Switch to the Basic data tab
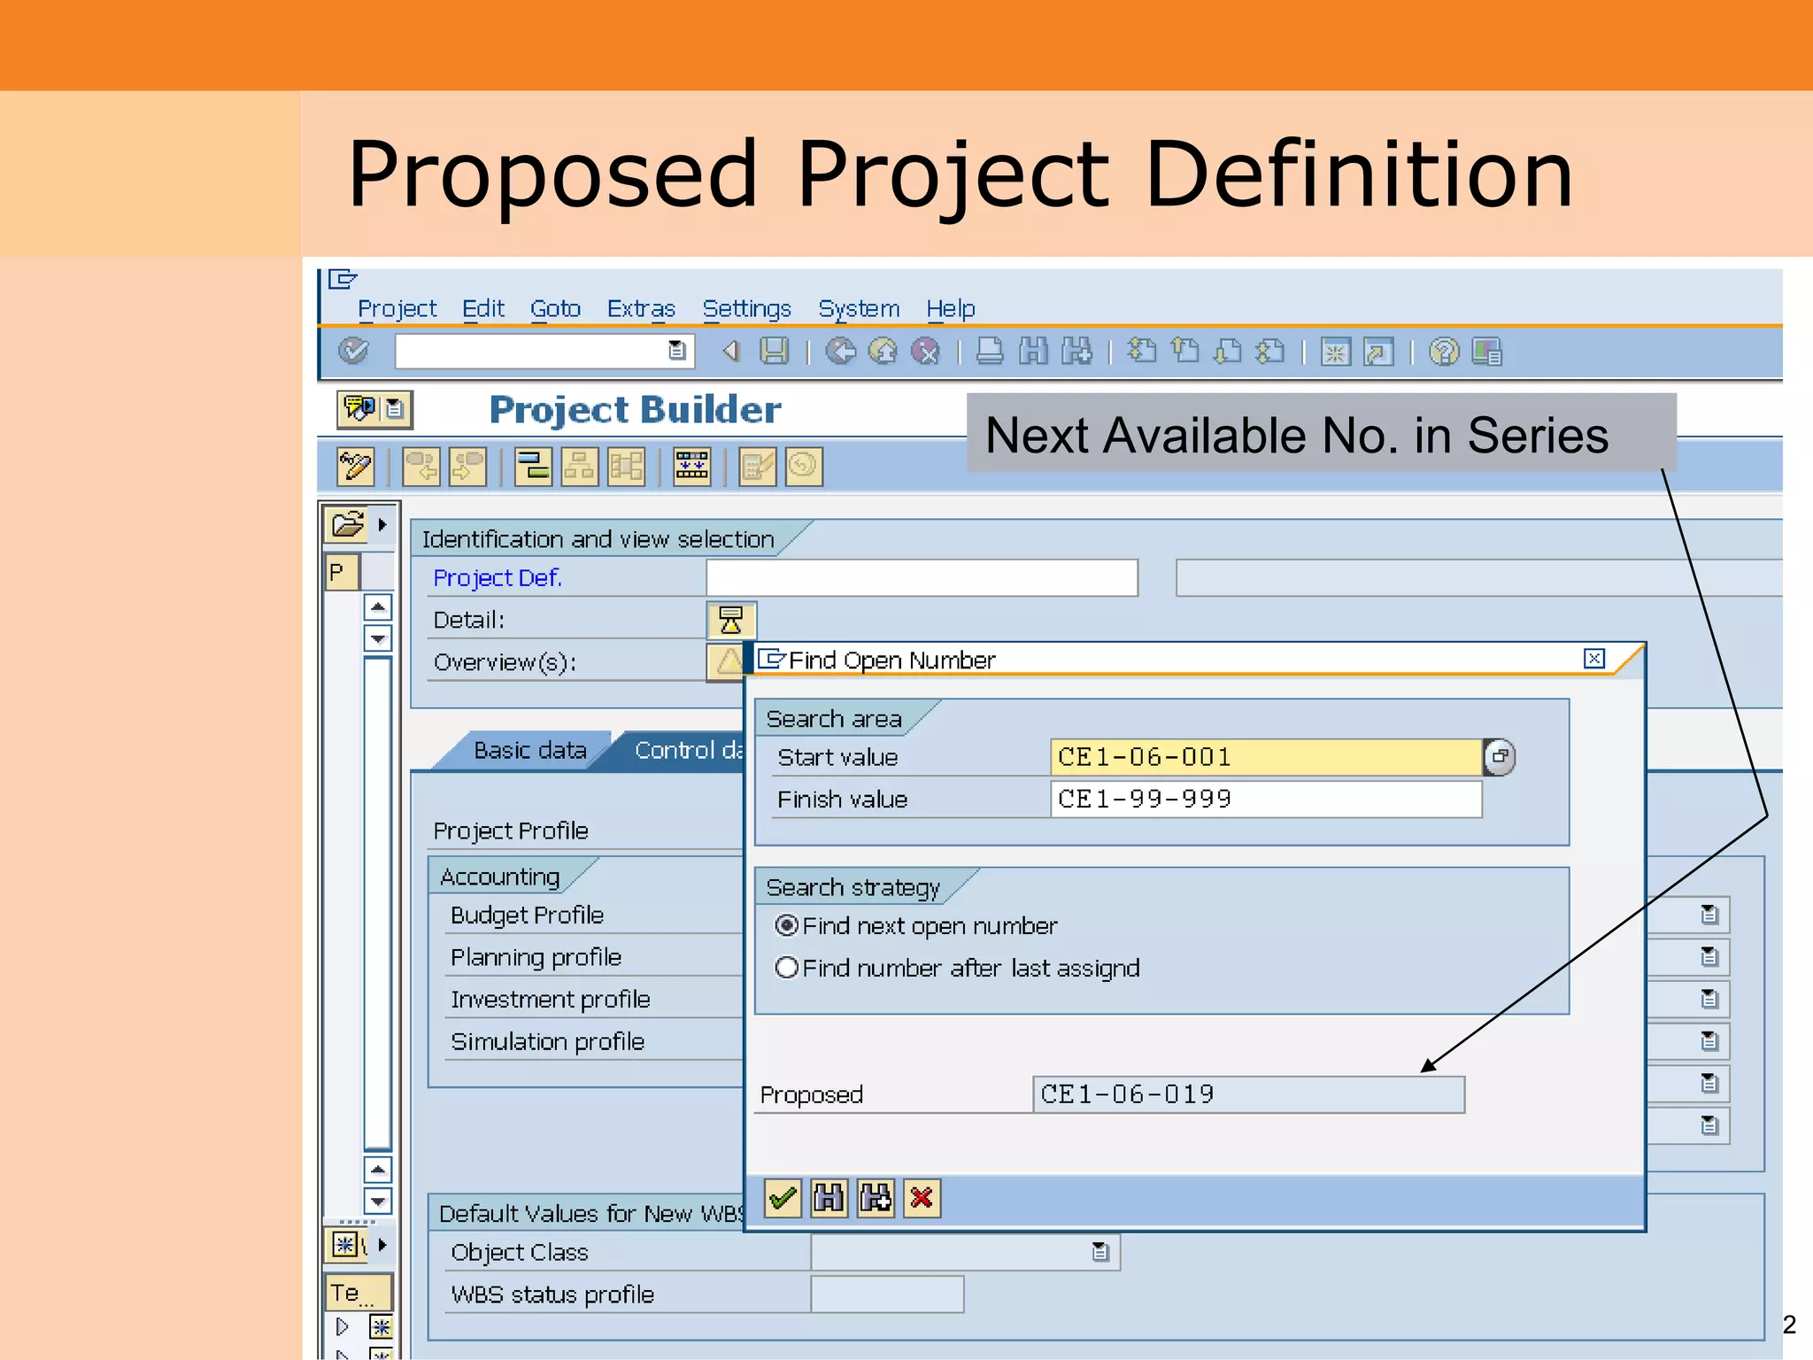Viewport: 1813px width, 1360px height. point(530,751)
